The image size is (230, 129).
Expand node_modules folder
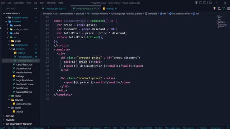pyautogui.click(x=8, y=29)
